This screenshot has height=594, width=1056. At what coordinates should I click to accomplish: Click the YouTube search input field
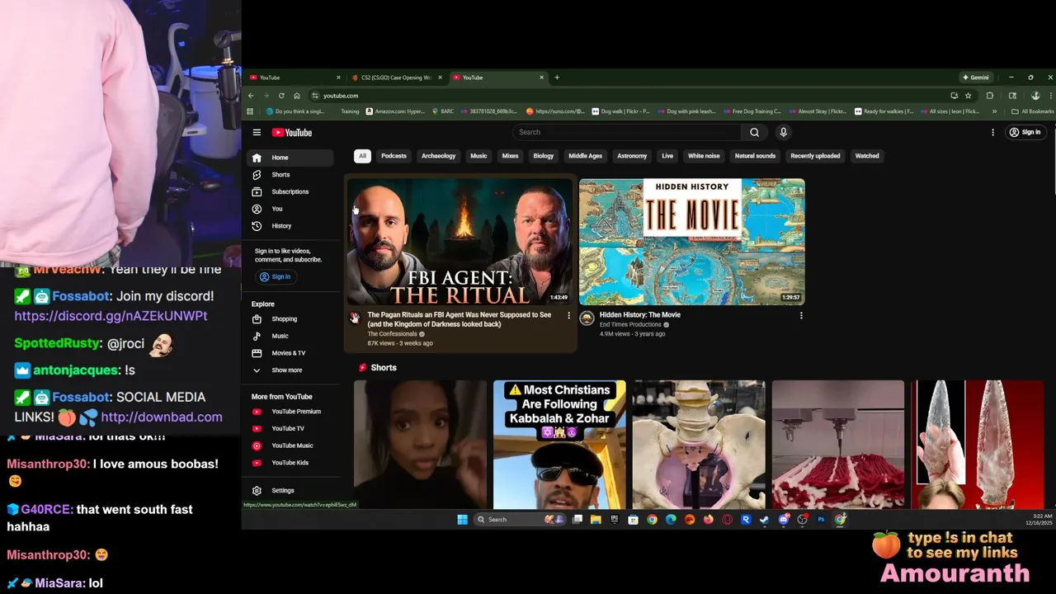point(627,132)
